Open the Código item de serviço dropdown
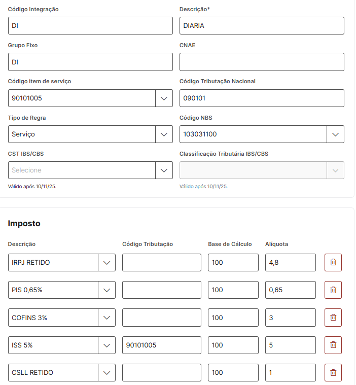The width and height of the screenshot is (356, 385). (x=163, y=98)
